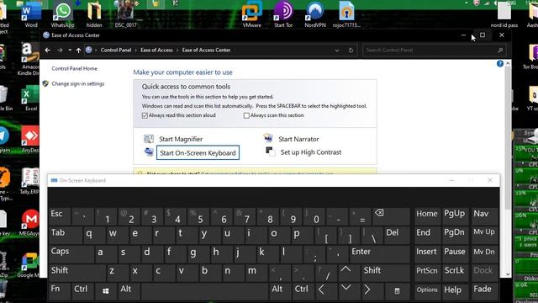This screenshot has width=538, height=303.
Task: Click Help key on on-screen keyboard
Action: [x=455, y=291]
